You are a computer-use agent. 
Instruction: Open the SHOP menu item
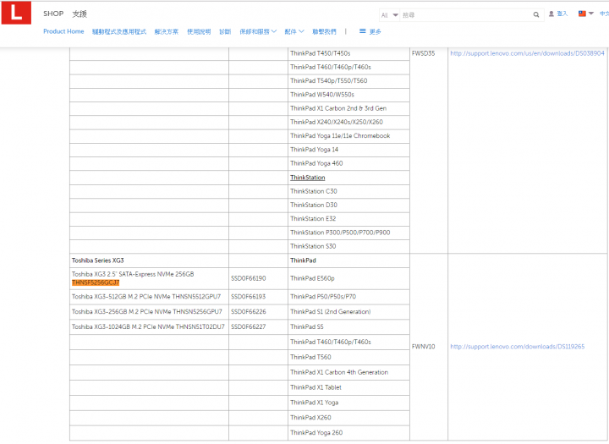pos(53,14)
